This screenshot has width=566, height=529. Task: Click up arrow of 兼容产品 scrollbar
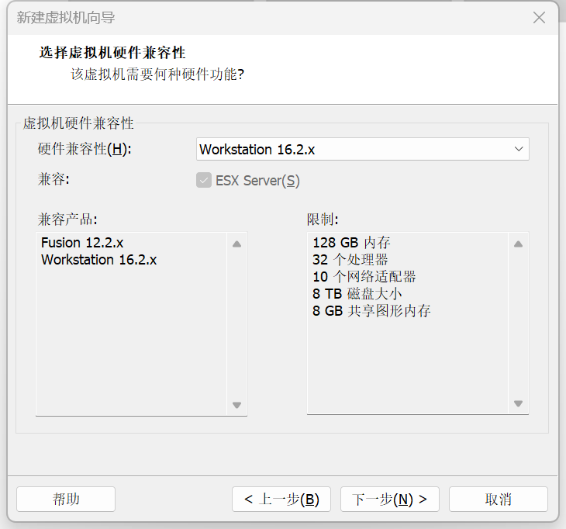pos(236,244)
